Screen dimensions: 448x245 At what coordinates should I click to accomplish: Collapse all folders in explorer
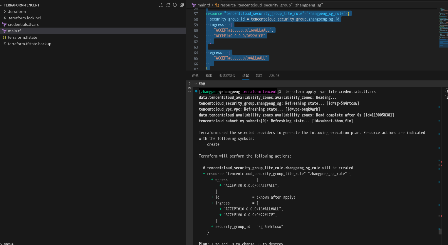182,5
